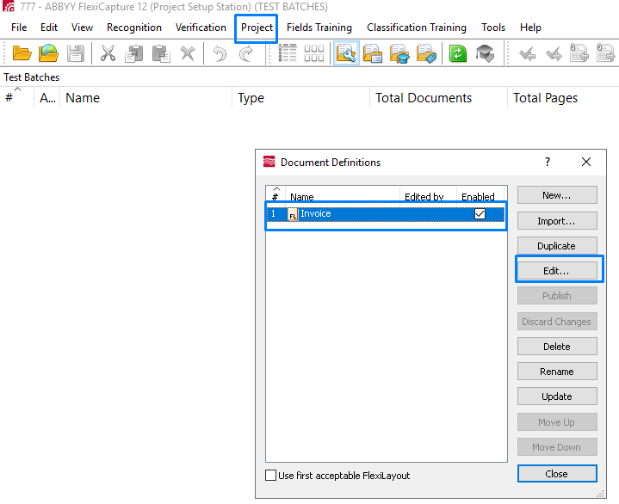The height and width of the screenshot is (504, 619).
Task: Click the Import... button
Action: (x=557, y=221)
